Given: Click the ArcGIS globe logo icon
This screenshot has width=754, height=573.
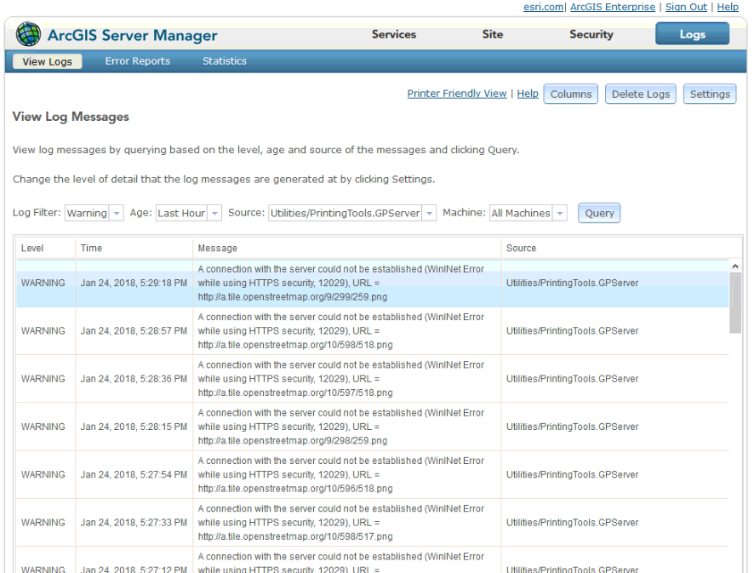Looking at the screenshot, I should click(x=28, y=34).
